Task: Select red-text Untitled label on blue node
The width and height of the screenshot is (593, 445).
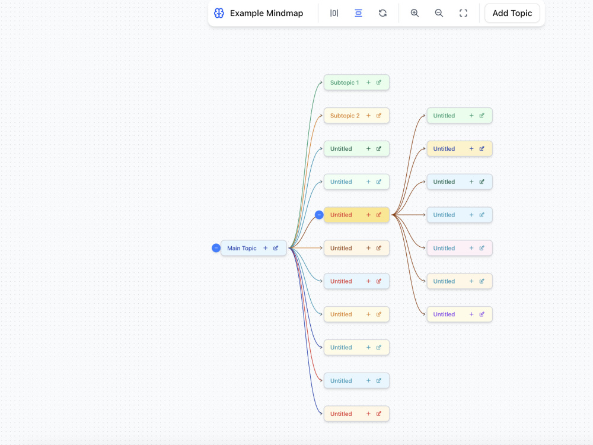Action: (x=341, y=281)
